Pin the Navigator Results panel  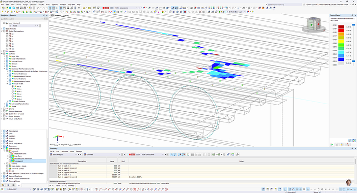point(44,15)
